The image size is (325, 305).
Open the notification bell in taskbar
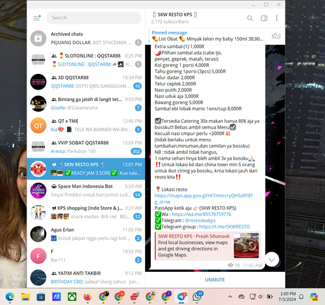coord(301,297)
